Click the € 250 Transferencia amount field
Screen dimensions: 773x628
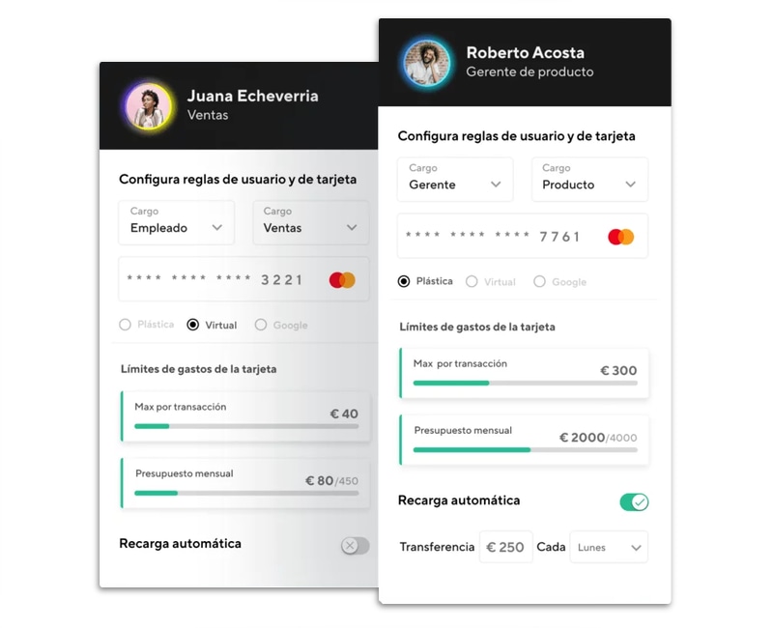[x=505, y=547]
